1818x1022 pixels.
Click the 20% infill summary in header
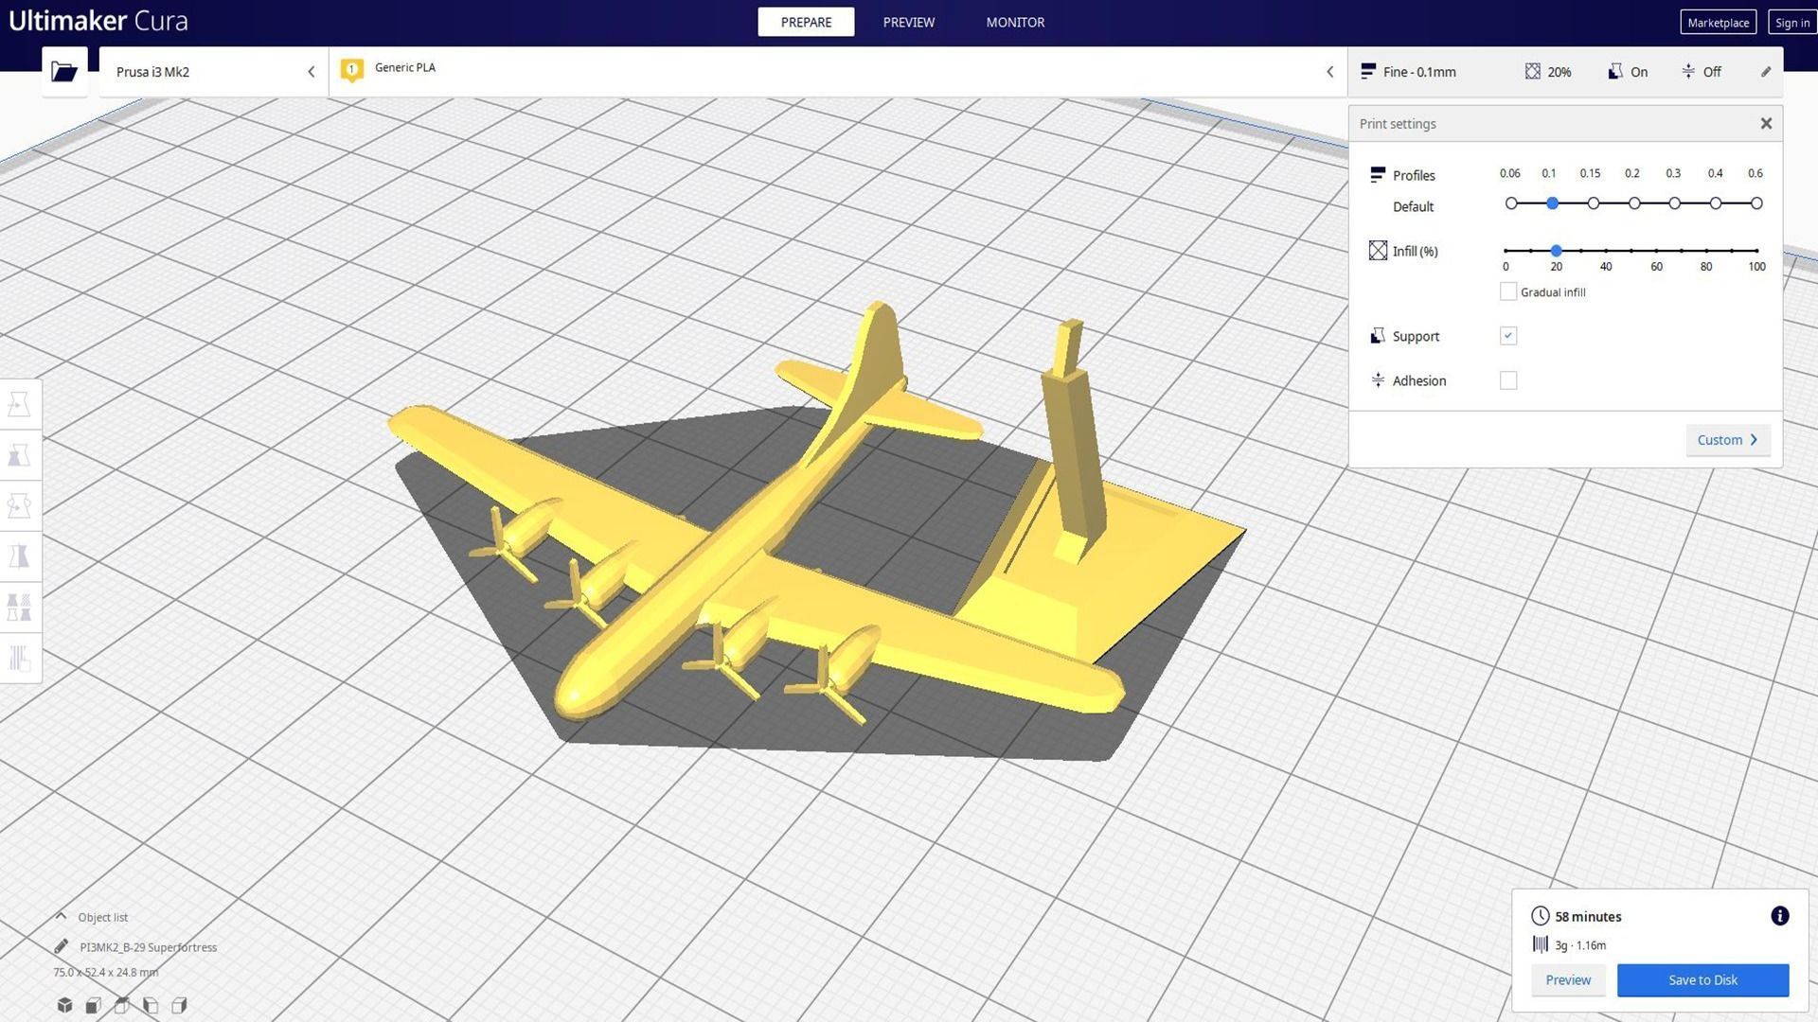click(x=1548, y=72)
